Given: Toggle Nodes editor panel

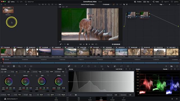Looking at the screenshot, I should [x=156, y=2].
